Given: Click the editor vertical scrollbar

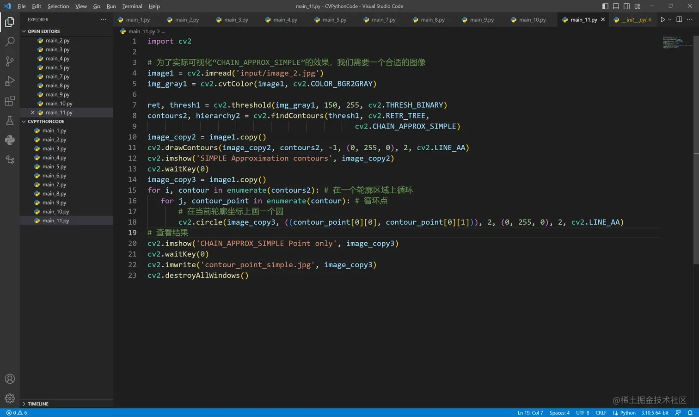Looking at the screenshot, I should pos(696,150).
